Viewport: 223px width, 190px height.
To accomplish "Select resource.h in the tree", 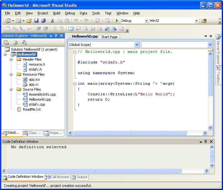I will tap(37, 64).
